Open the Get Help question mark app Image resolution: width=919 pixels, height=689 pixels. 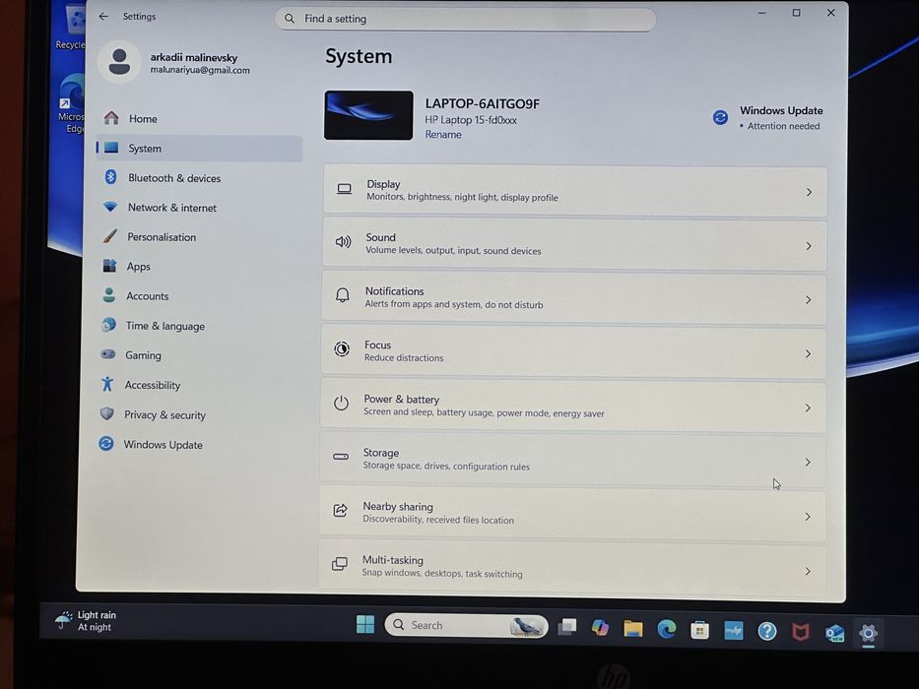point(767,631)
